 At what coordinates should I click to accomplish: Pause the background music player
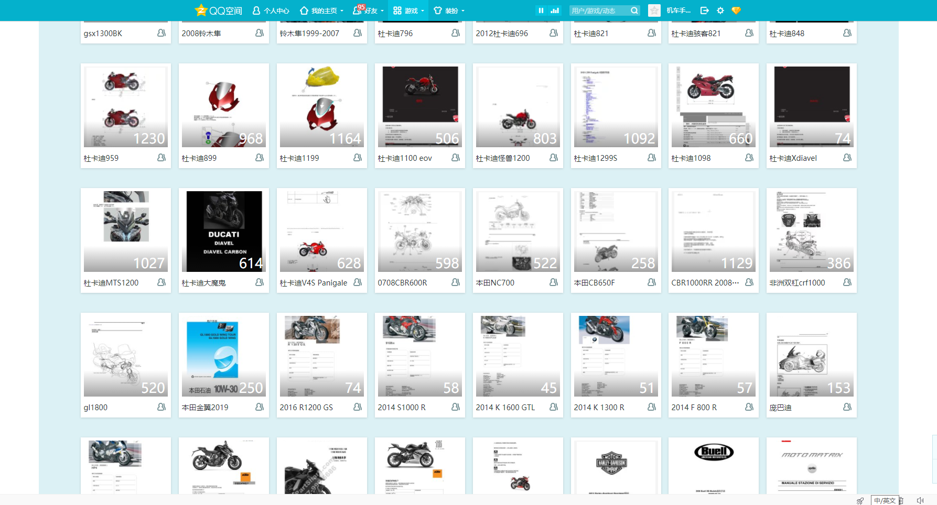(x=541, y=10)
